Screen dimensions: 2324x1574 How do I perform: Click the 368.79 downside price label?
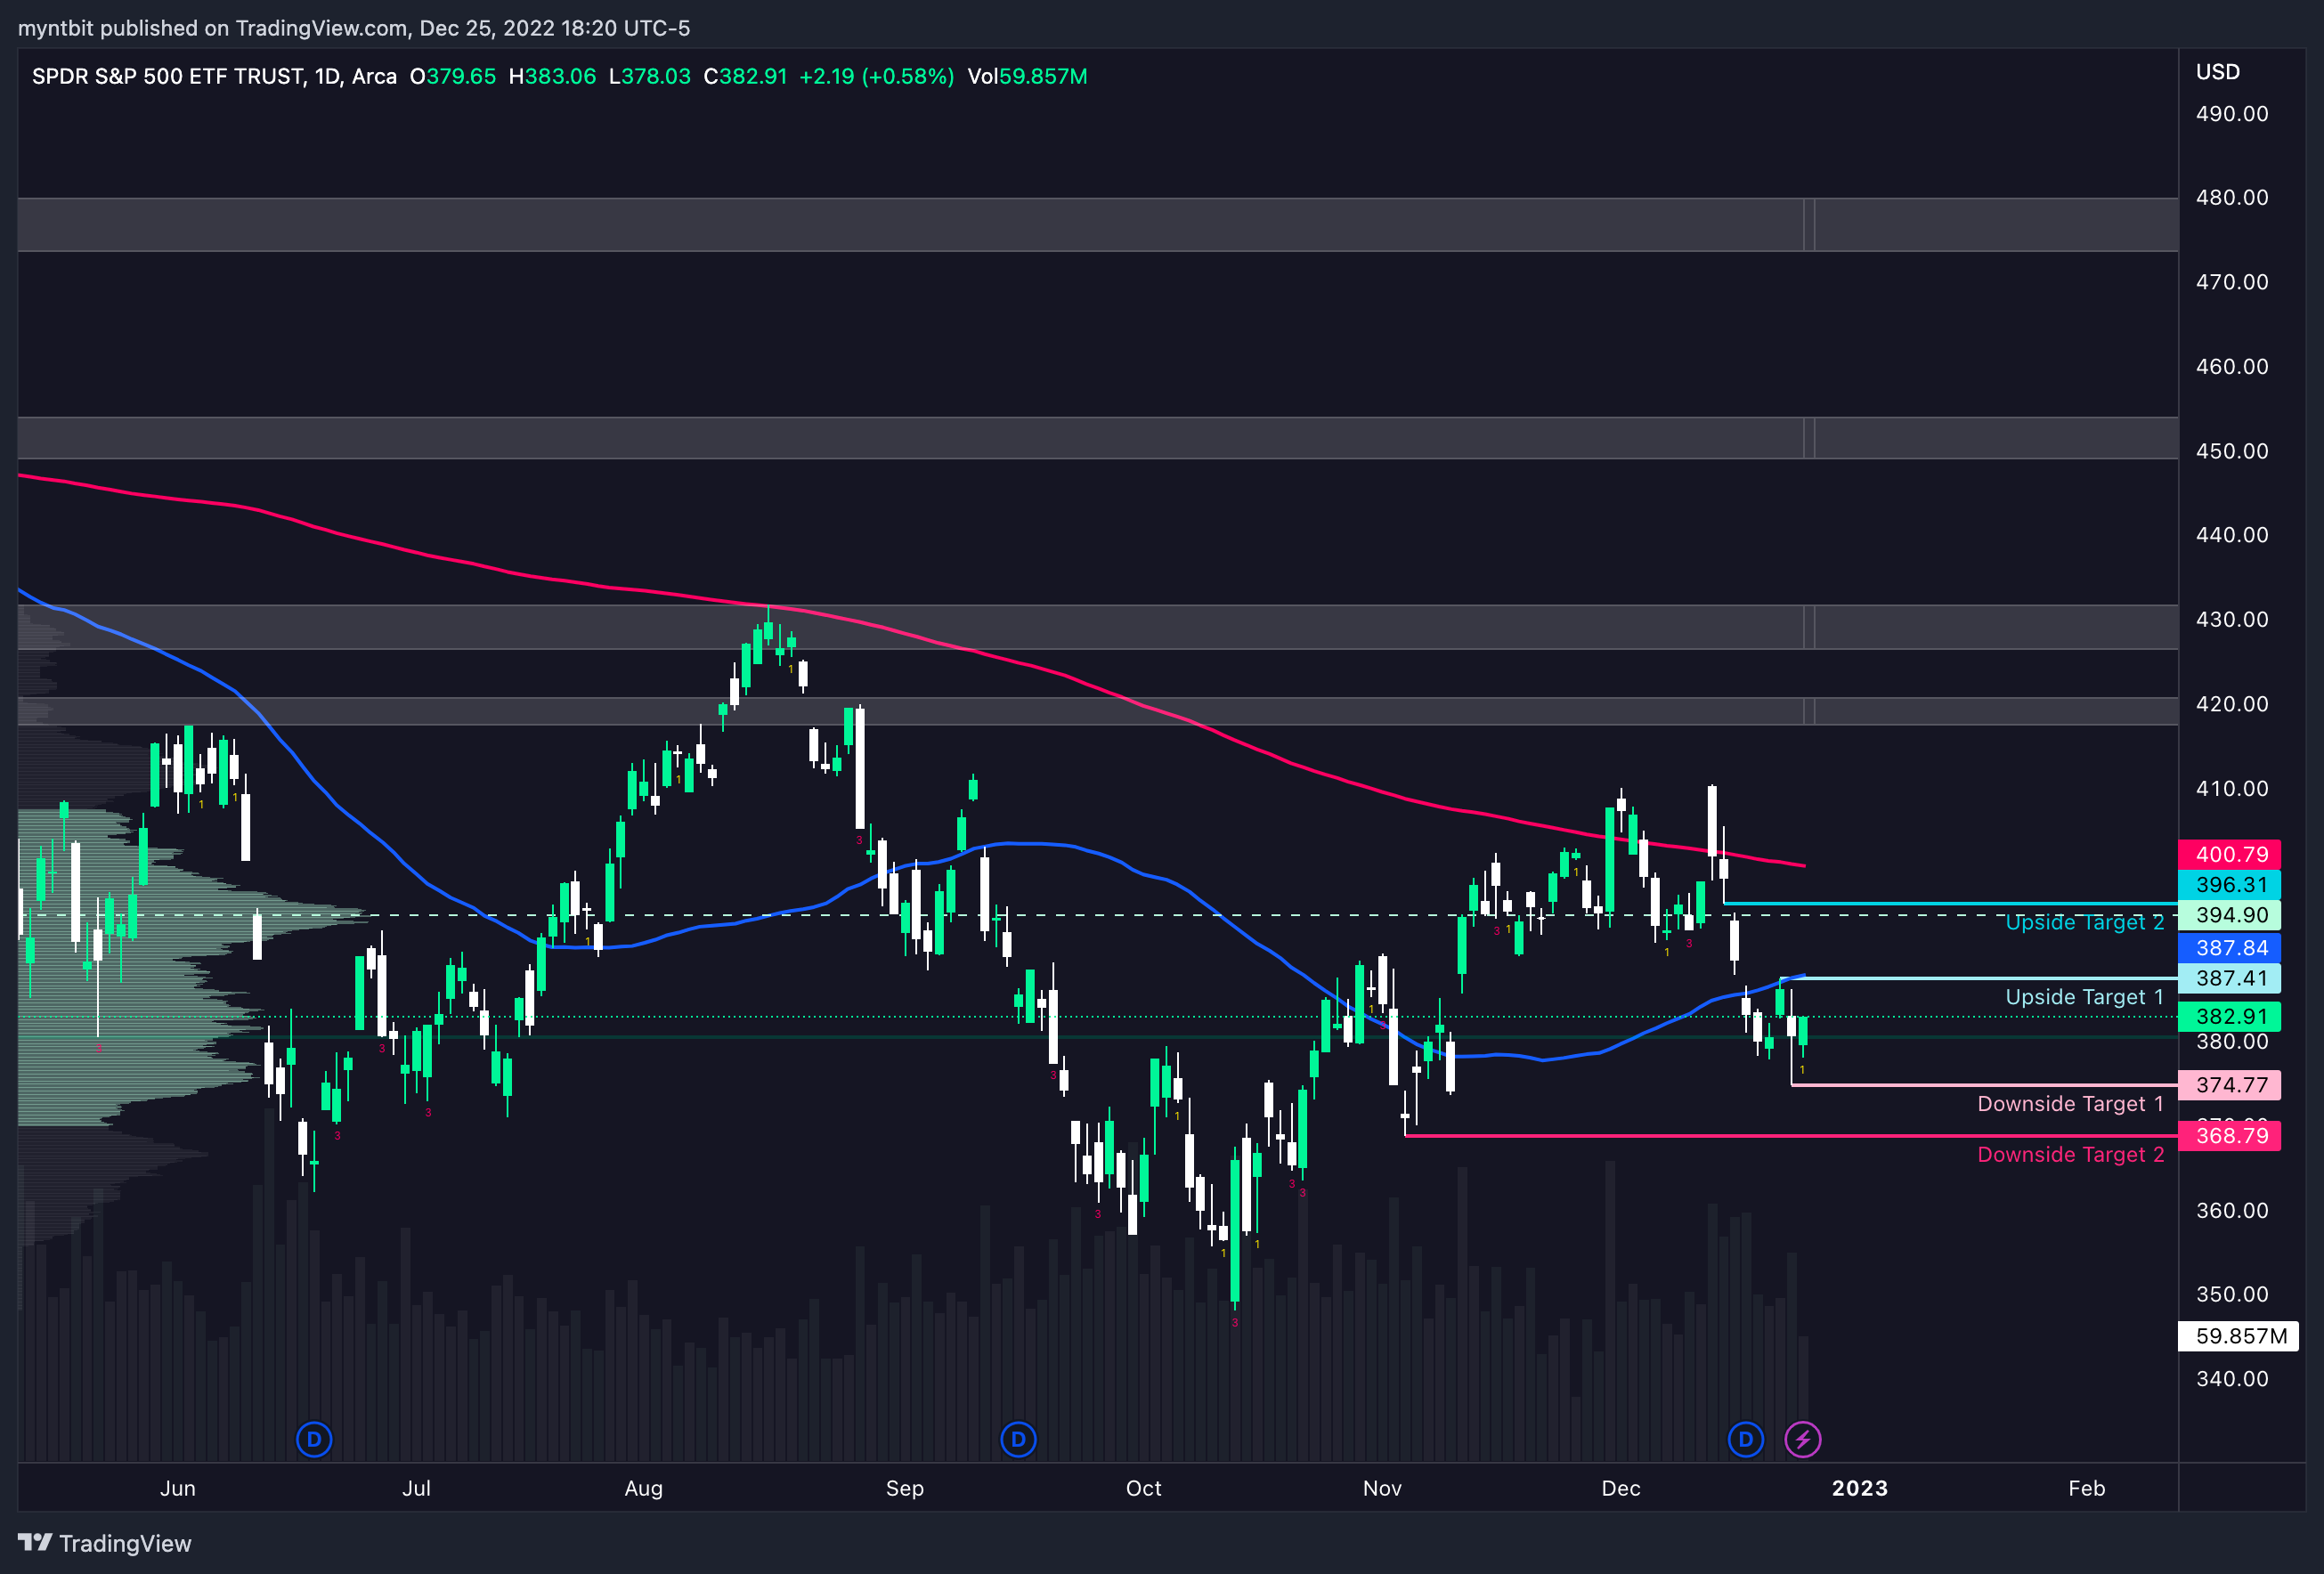tap(2230, 1135)
